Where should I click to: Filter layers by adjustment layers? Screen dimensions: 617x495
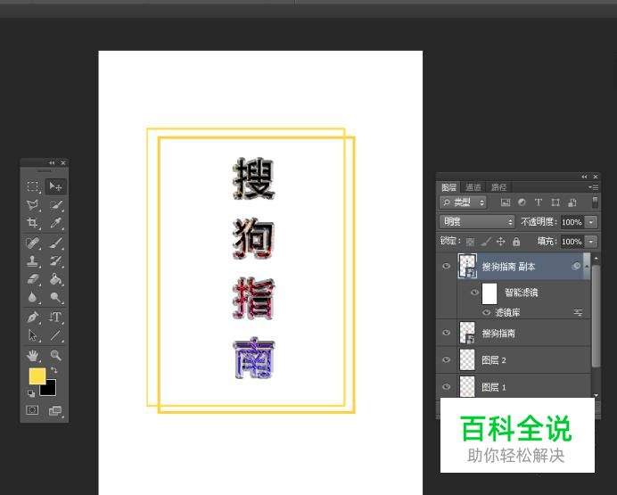coord(522,202)
